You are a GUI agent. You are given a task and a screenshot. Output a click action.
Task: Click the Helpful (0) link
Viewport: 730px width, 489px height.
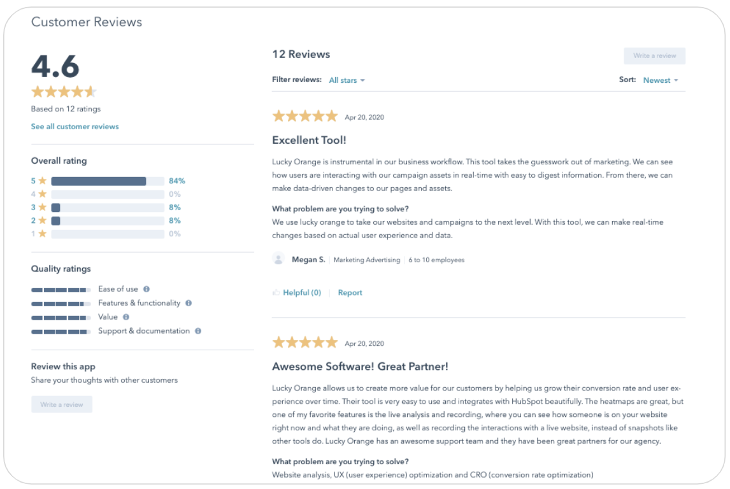(x=302, y=293)
